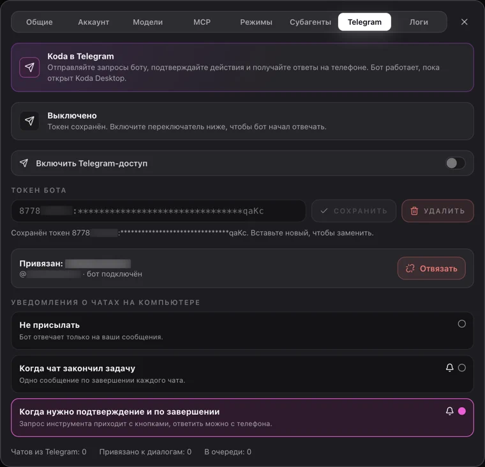
Task: Click the broken link icon in Отвязать
Action: pos(410,269)
